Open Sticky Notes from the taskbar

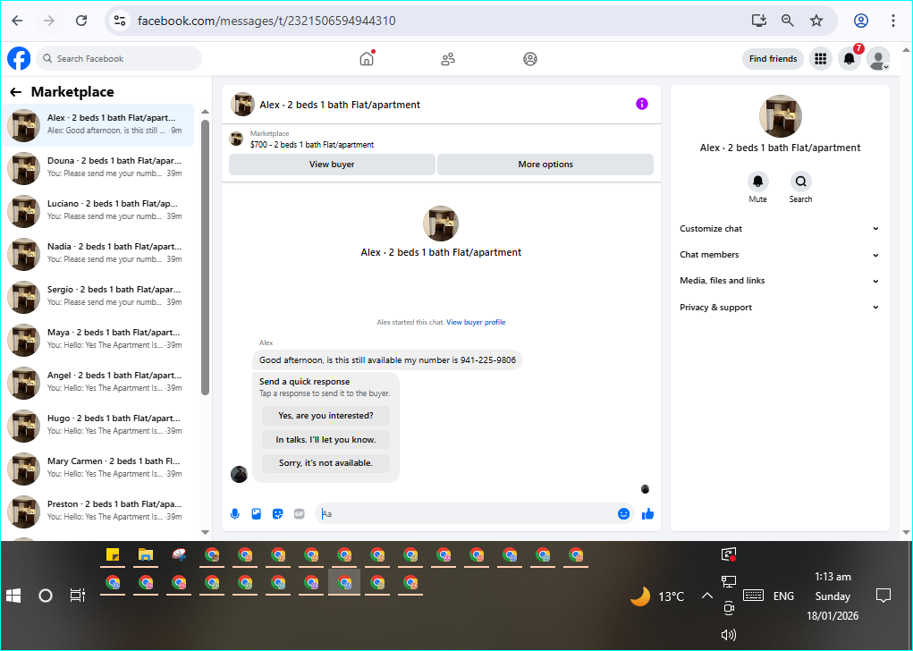(x=113, y=555)
